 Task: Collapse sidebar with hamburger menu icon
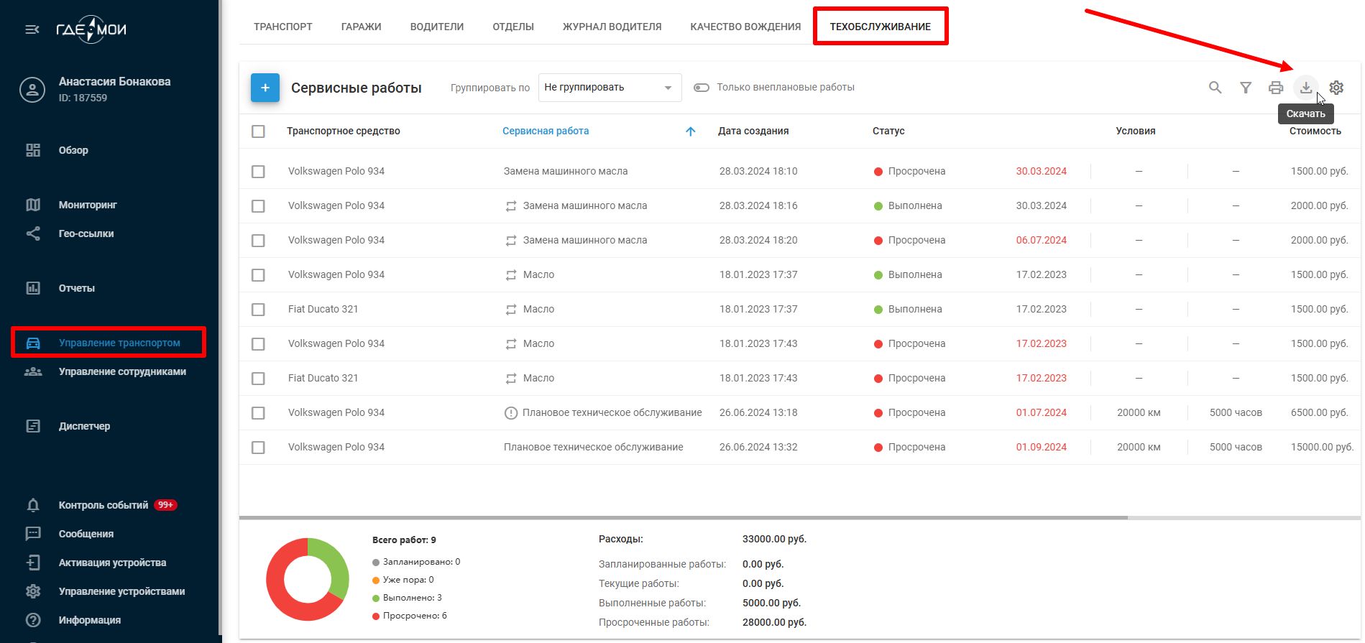pyautogui.click(x=32, y=29)
